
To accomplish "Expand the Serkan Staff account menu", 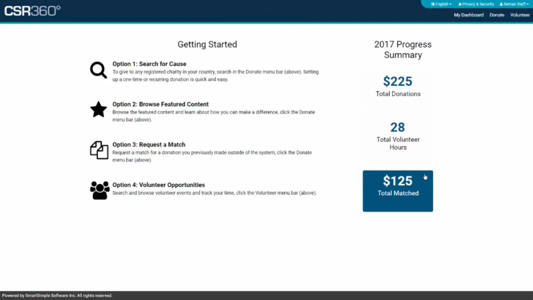I will tap(514, 4).
